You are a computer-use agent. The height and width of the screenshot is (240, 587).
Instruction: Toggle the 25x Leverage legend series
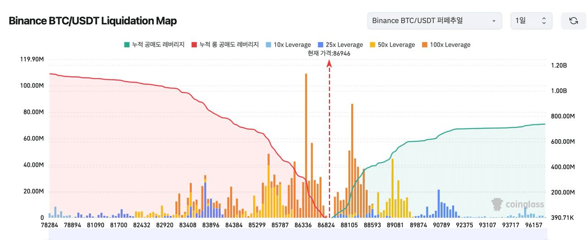pos(340,44)
